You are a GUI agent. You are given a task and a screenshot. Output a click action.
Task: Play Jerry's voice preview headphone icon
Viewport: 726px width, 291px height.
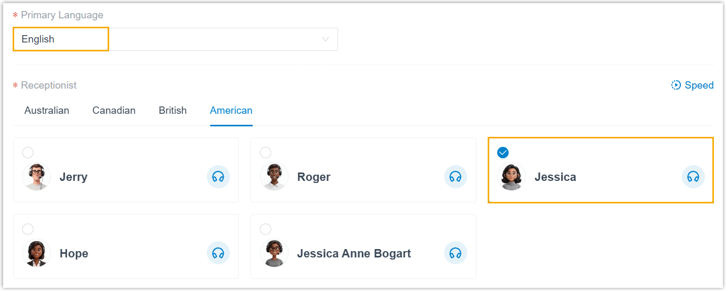[x=218, y=177]
